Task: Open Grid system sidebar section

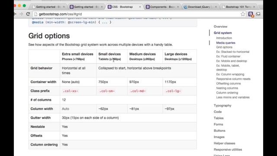Action: click(x=222, y=33)
